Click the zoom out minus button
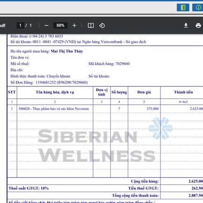 coord(46,25)
